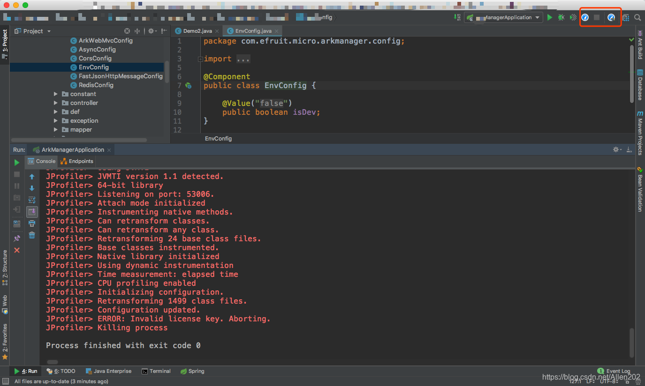Open the Project Structure icon
The width and height of the screenshot is (645, 386).
[626, 17]
